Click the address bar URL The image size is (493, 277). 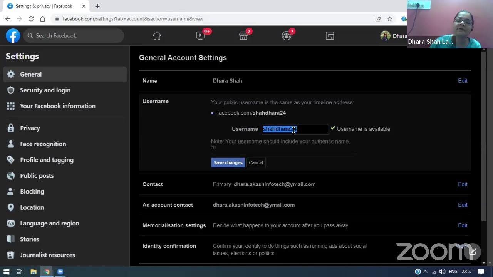click(x=133, y=19)
